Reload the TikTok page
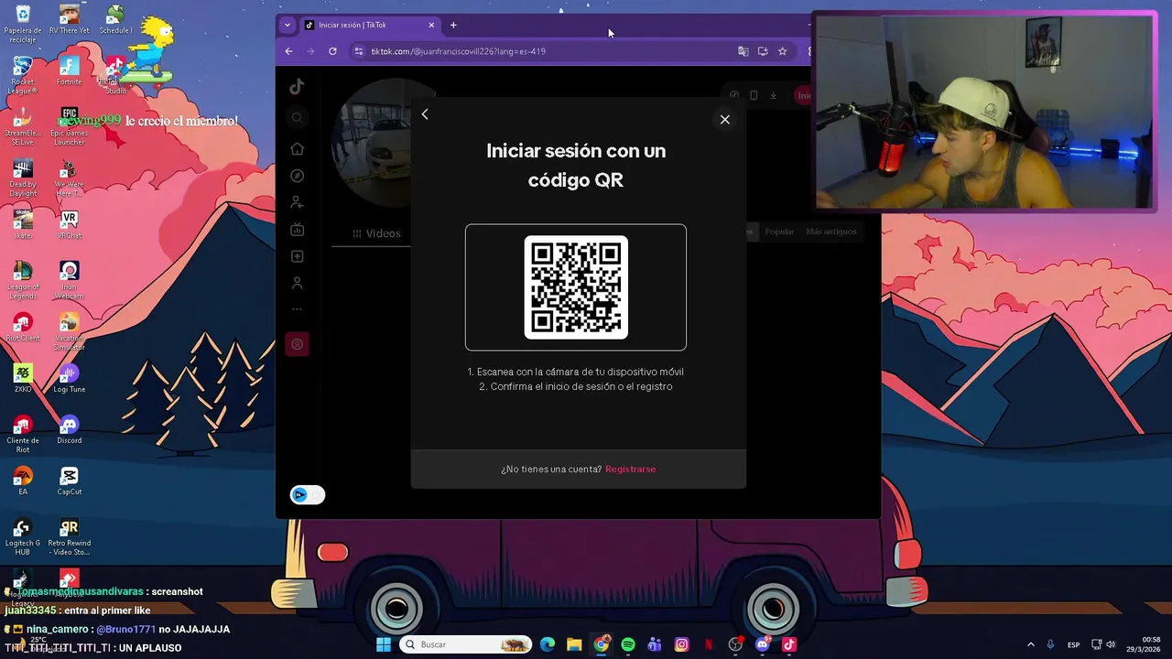This screenshot has width=1172, height=659. 332,51
